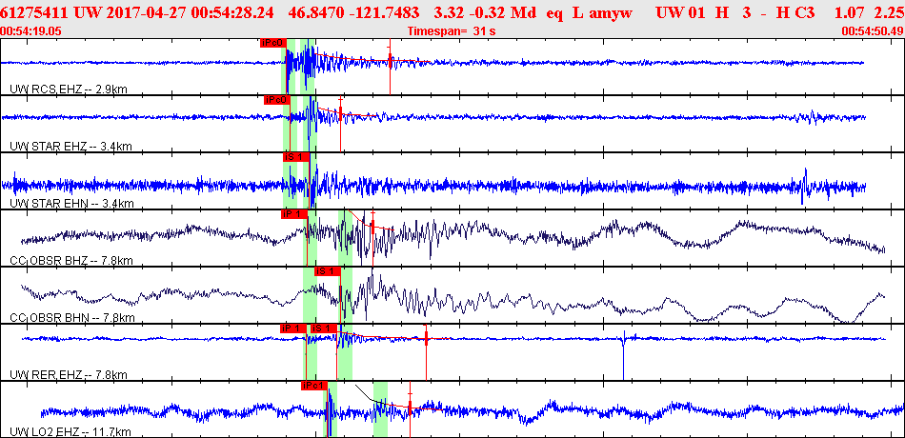The width and height of the screenshot is (905, 438).
Task: Click the UW LO2 EHZ -- 11.7km label
Action: pos(70,432)
